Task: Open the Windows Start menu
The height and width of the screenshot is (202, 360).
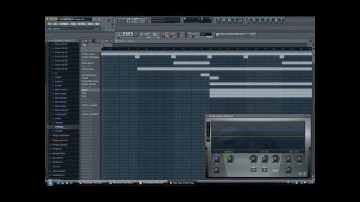Action: [50, 183]
